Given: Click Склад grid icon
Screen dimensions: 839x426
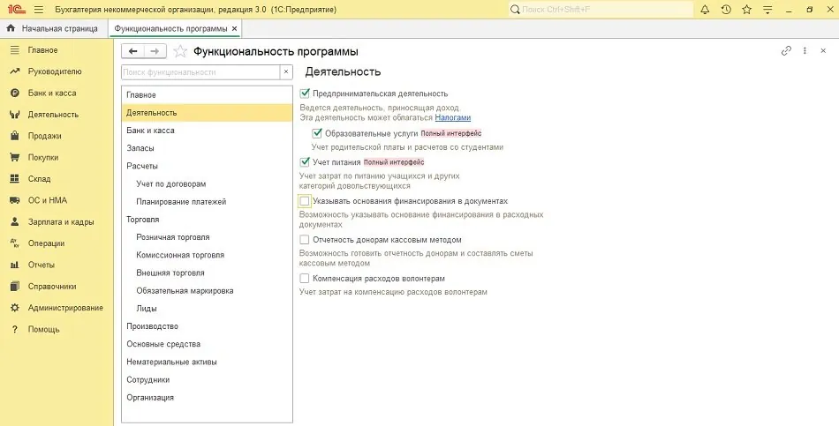Looking at the screenshot, I should [x=15, y=178].
